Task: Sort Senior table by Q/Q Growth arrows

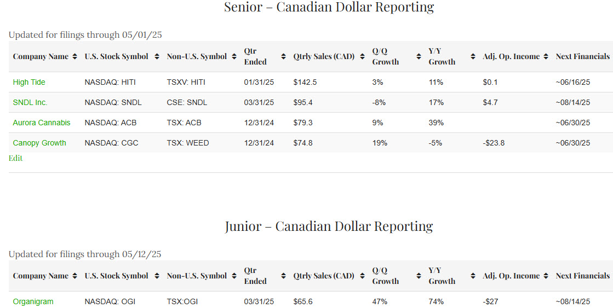Action: coord(419,56)
